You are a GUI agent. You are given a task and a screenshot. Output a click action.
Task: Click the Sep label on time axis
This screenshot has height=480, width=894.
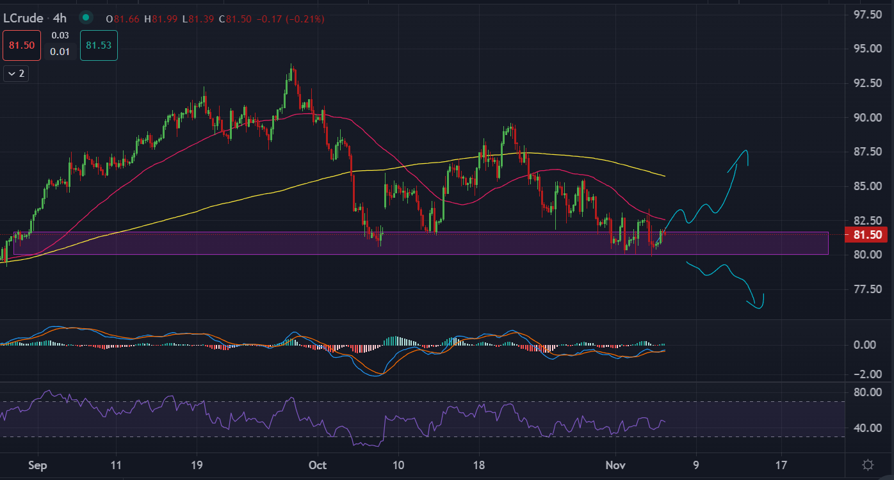(38, 465)
